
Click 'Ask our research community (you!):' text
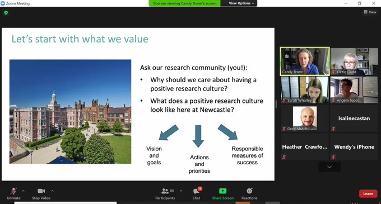click(193, 68)
